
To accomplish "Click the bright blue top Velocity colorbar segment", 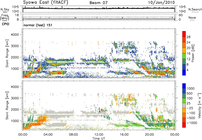I will pos(184,86).
